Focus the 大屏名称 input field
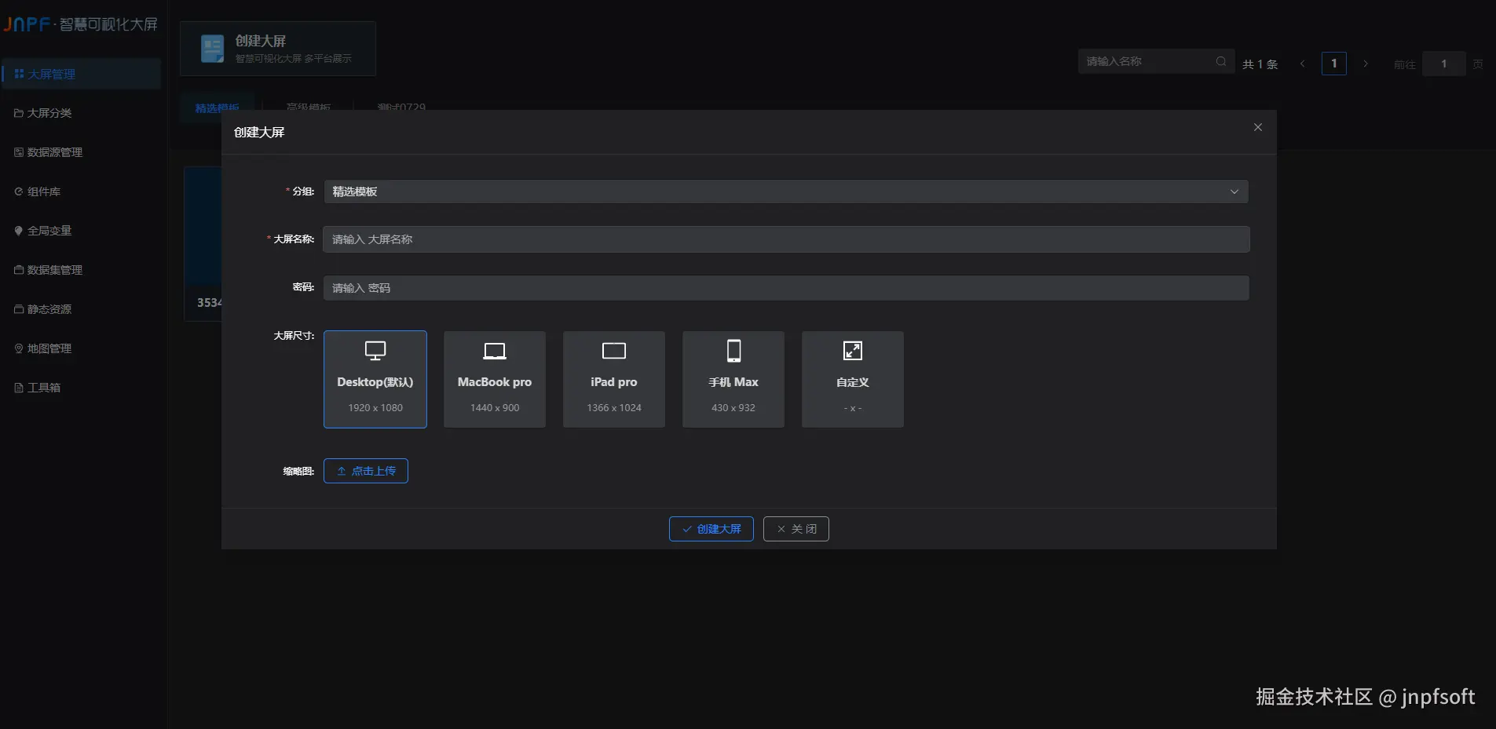This screenshot has height=729, width=1496. (x=786, y=239)
